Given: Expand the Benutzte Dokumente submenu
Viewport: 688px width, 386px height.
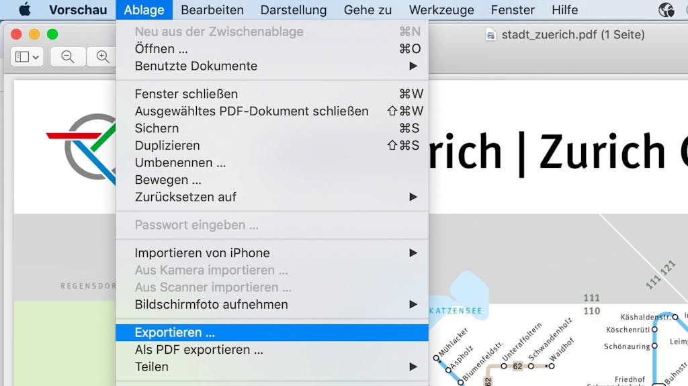Looking at the screenshot, I should (272, 66).
